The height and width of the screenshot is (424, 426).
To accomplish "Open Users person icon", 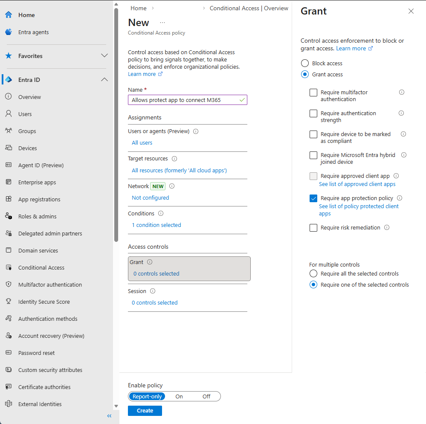I will pyautogui.click(x=9, y=114).
